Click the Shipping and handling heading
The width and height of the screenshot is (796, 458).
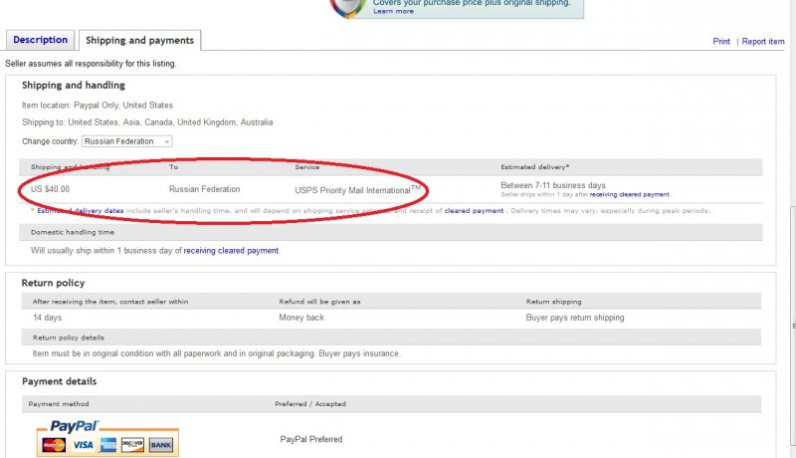tap(73, 86)
